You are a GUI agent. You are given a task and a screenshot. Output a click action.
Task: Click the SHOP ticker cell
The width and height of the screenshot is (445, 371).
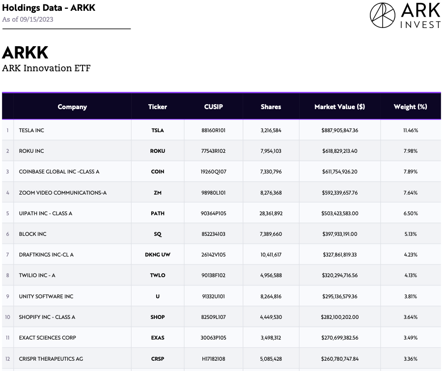pyautogui.click(x=158, y=317)
